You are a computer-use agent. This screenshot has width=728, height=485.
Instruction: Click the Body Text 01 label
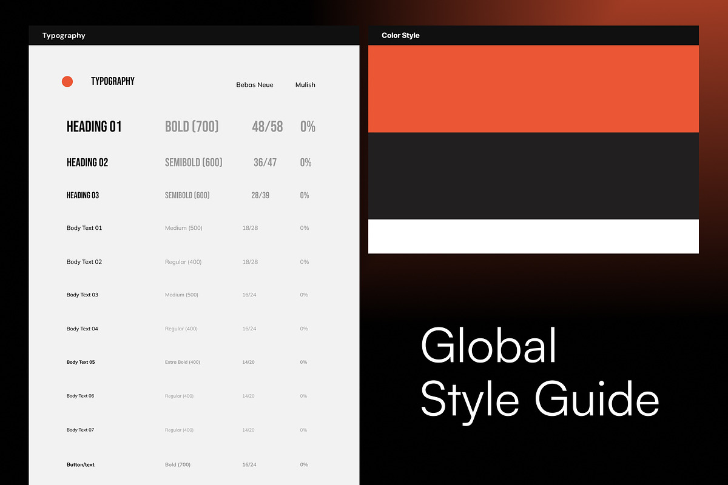click(84, 228)
